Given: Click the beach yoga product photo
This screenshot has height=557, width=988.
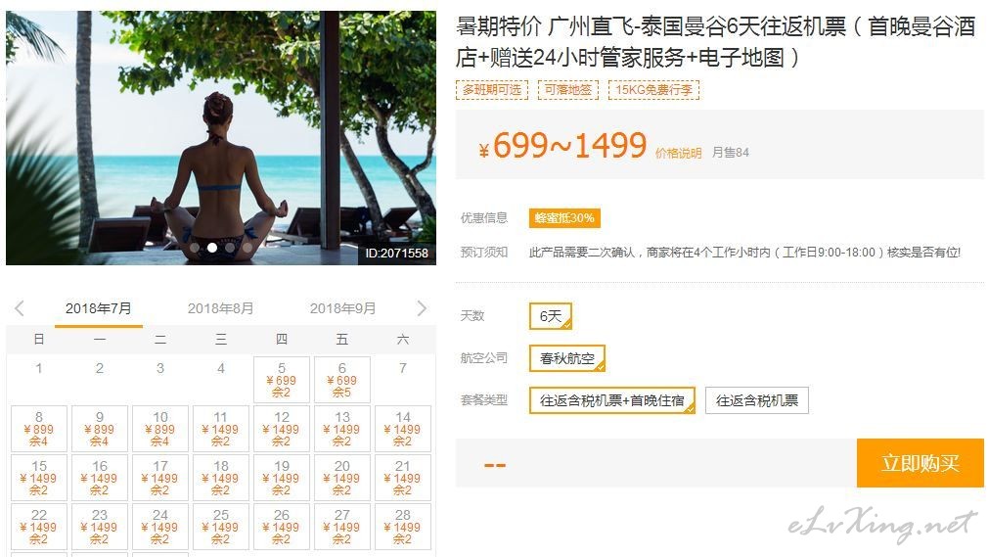Looking at the screenshot, I should (x=221, y=137).
